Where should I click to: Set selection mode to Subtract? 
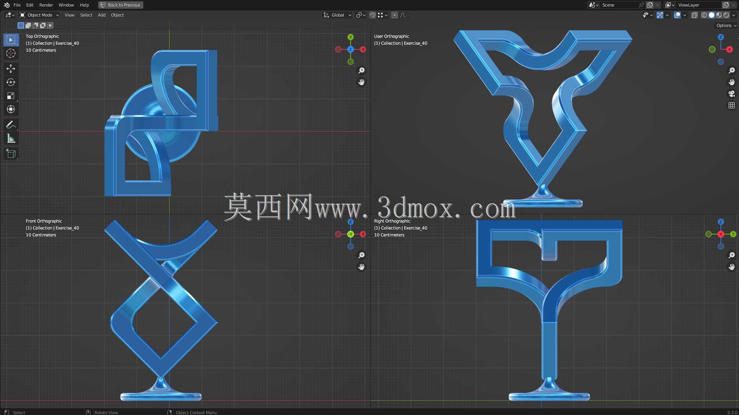point(35,25)
